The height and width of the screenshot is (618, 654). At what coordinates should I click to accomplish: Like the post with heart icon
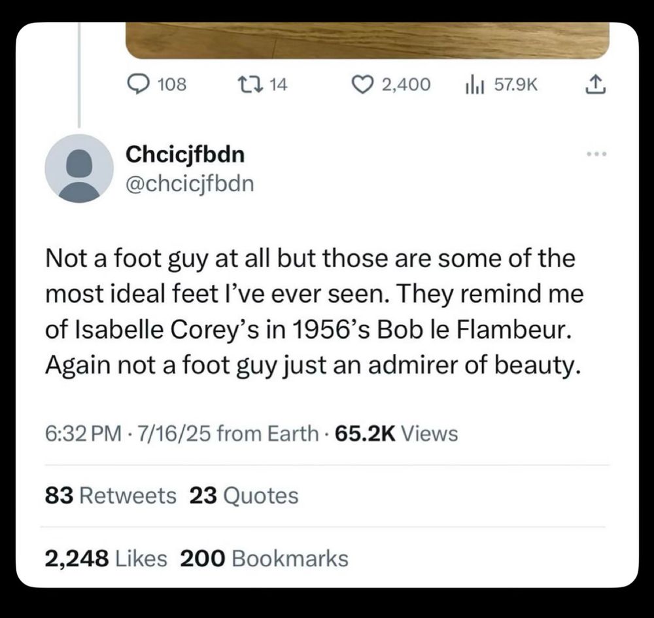[362, 84]
